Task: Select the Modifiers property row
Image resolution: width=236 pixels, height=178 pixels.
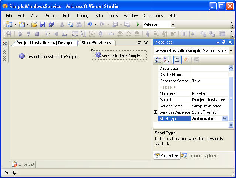Action: pyautogui.click(x=193, y=93)
